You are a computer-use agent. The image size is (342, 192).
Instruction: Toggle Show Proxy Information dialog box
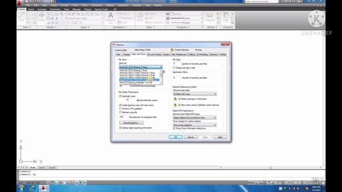[x=174, y=129]
